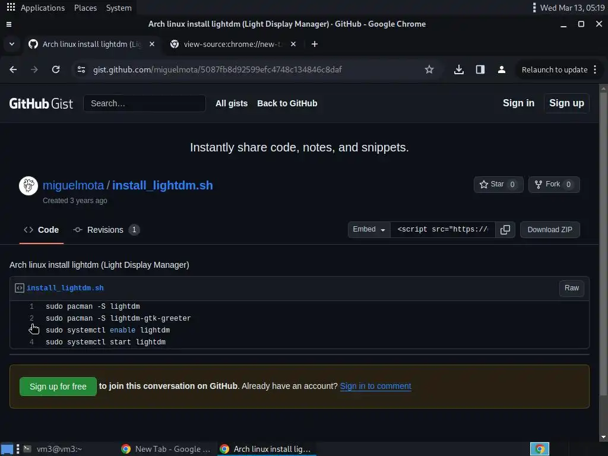Image resolution: width=608 pixels, height=456 pixels.
Task: Open the Applications menu
Action: [x=43, y=8]
